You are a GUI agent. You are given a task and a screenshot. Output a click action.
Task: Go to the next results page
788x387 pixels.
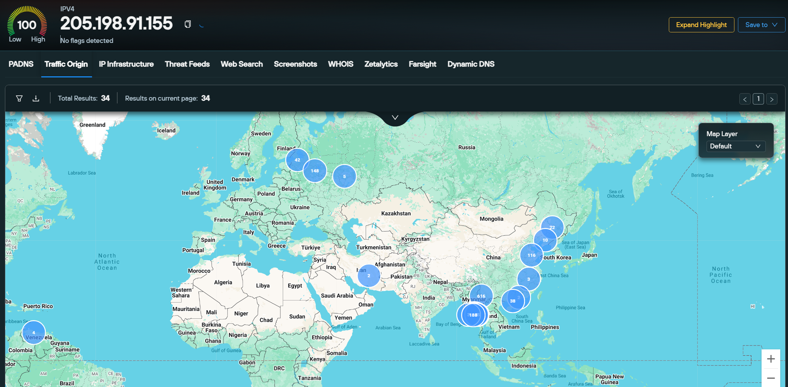772,99
